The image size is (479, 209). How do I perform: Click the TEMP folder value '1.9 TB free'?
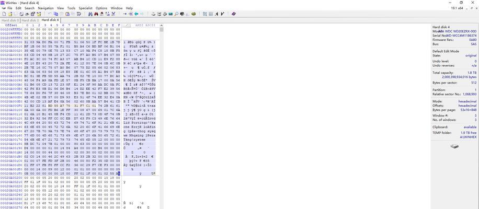click(x=469, y=133)
